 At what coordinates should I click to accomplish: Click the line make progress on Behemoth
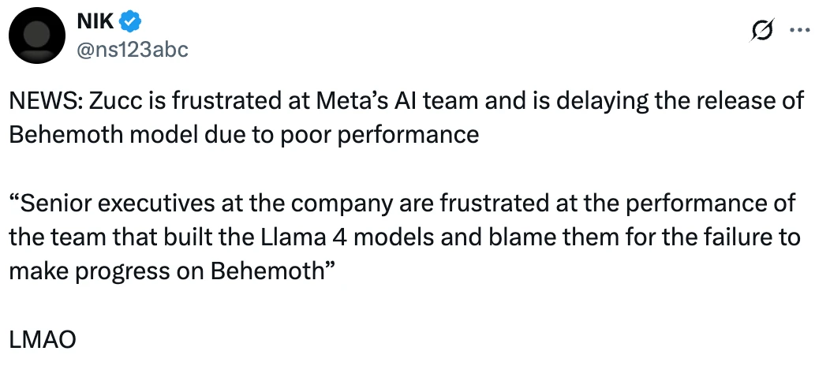172,271
